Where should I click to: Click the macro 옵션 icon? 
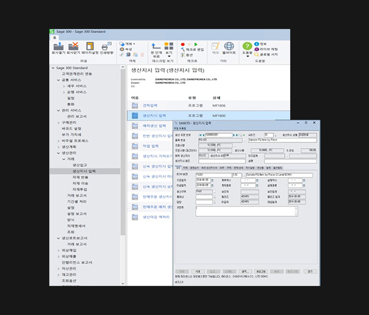183,55
